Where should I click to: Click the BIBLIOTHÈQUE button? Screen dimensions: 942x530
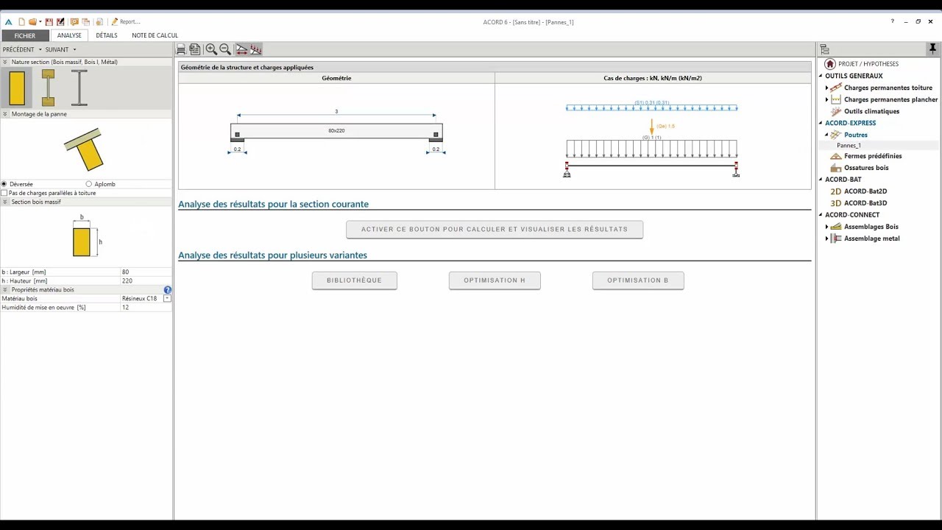(x=355, y=280)
